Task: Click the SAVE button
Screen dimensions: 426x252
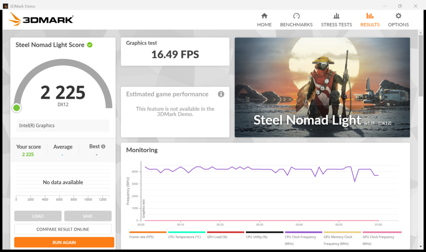Action: point(88,216)
